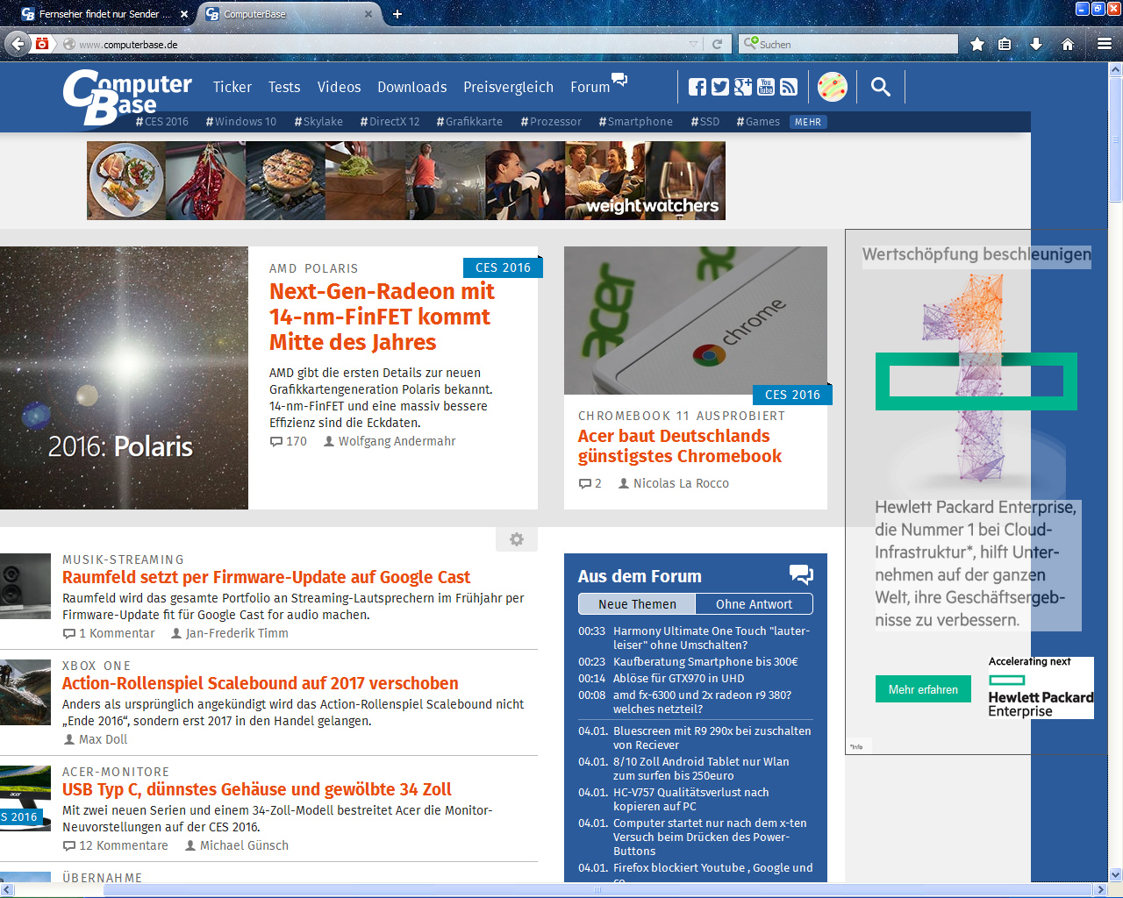
Task: Click the news feed settings gear icon
Action: [517, 539]
